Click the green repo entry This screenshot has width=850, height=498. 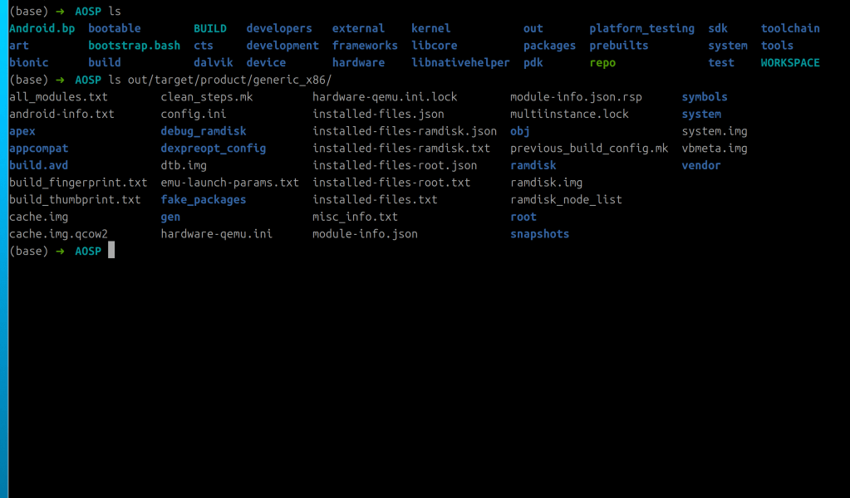pos(602,63)
